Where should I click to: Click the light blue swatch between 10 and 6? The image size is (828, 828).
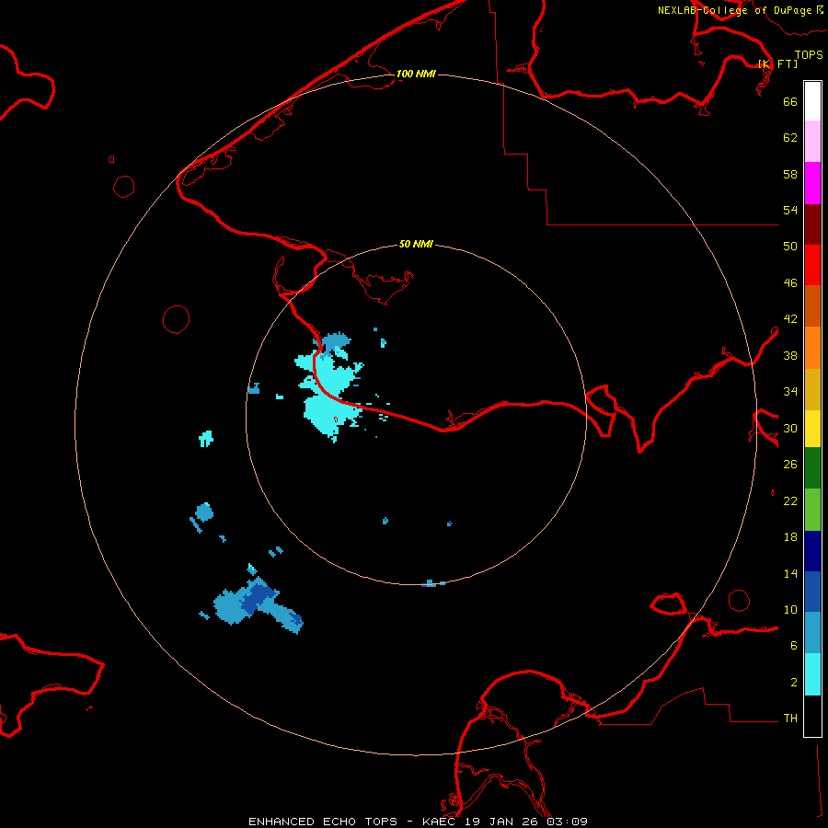coord(812,633)
